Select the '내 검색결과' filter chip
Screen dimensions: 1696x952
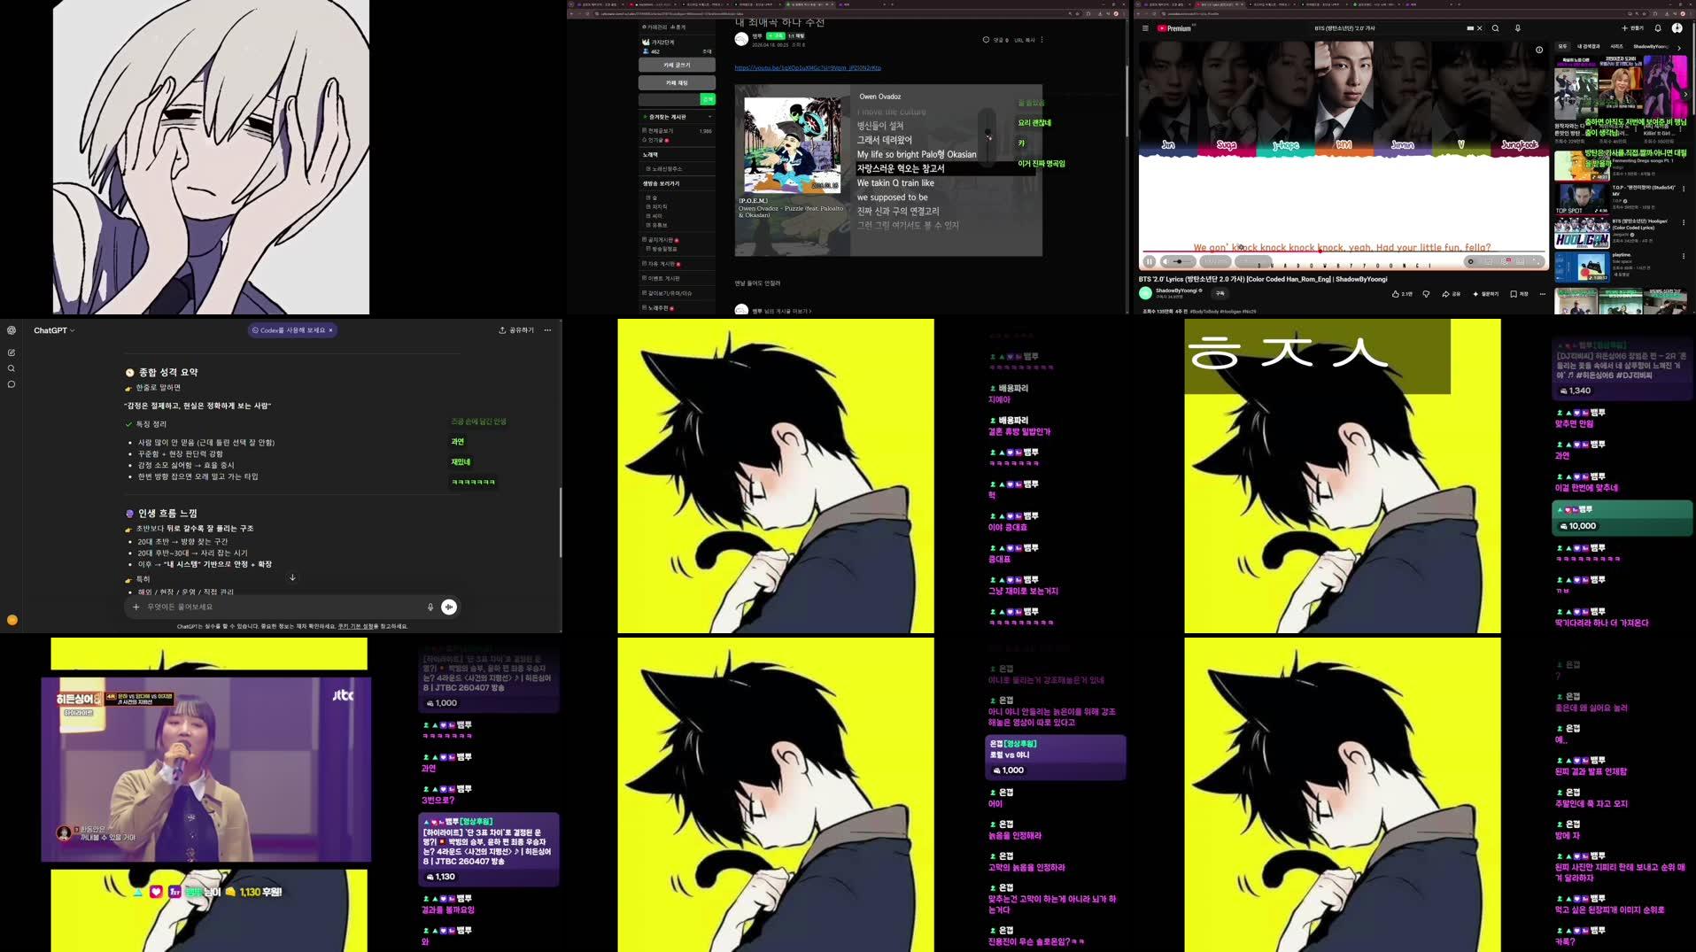[x=1589, y=46]
